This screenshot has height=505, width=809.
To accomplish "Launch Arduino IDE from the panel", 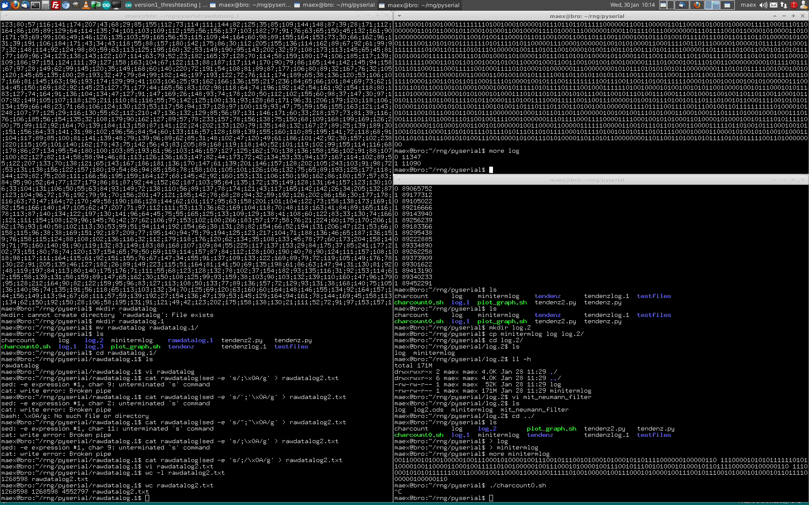I will click(x=106, y=5).
